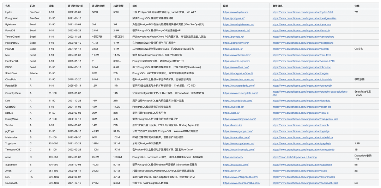
Task: Open the aiven.io website link
Action: pos(231,171)
